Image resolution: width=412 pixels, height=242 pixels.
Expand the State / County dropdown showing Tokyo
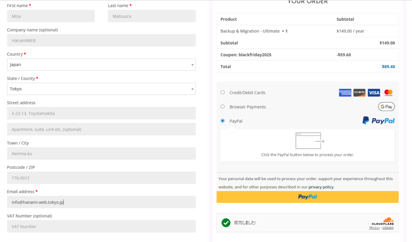point(101,89)
